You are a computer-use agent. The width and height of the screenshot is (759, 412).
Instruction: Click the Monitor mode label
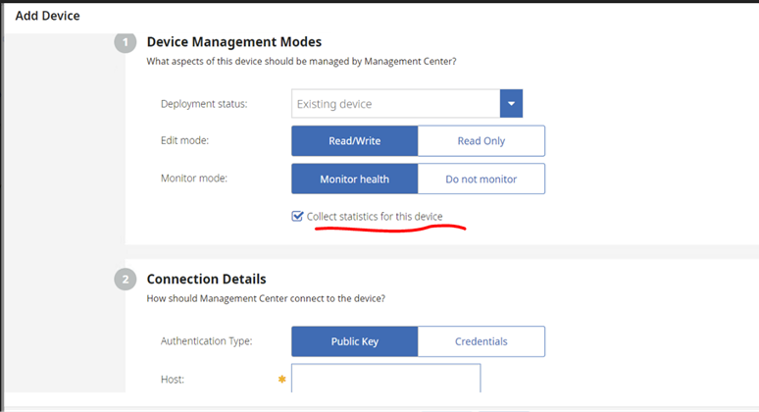coord(196,179)
